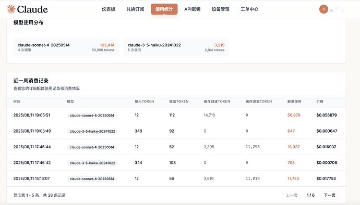Click cache creation value 3,395
360x205 pixels.
point(209,147)
